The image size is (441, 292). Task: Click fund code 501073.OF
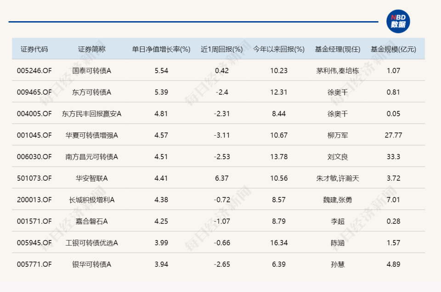pos(34,178)
